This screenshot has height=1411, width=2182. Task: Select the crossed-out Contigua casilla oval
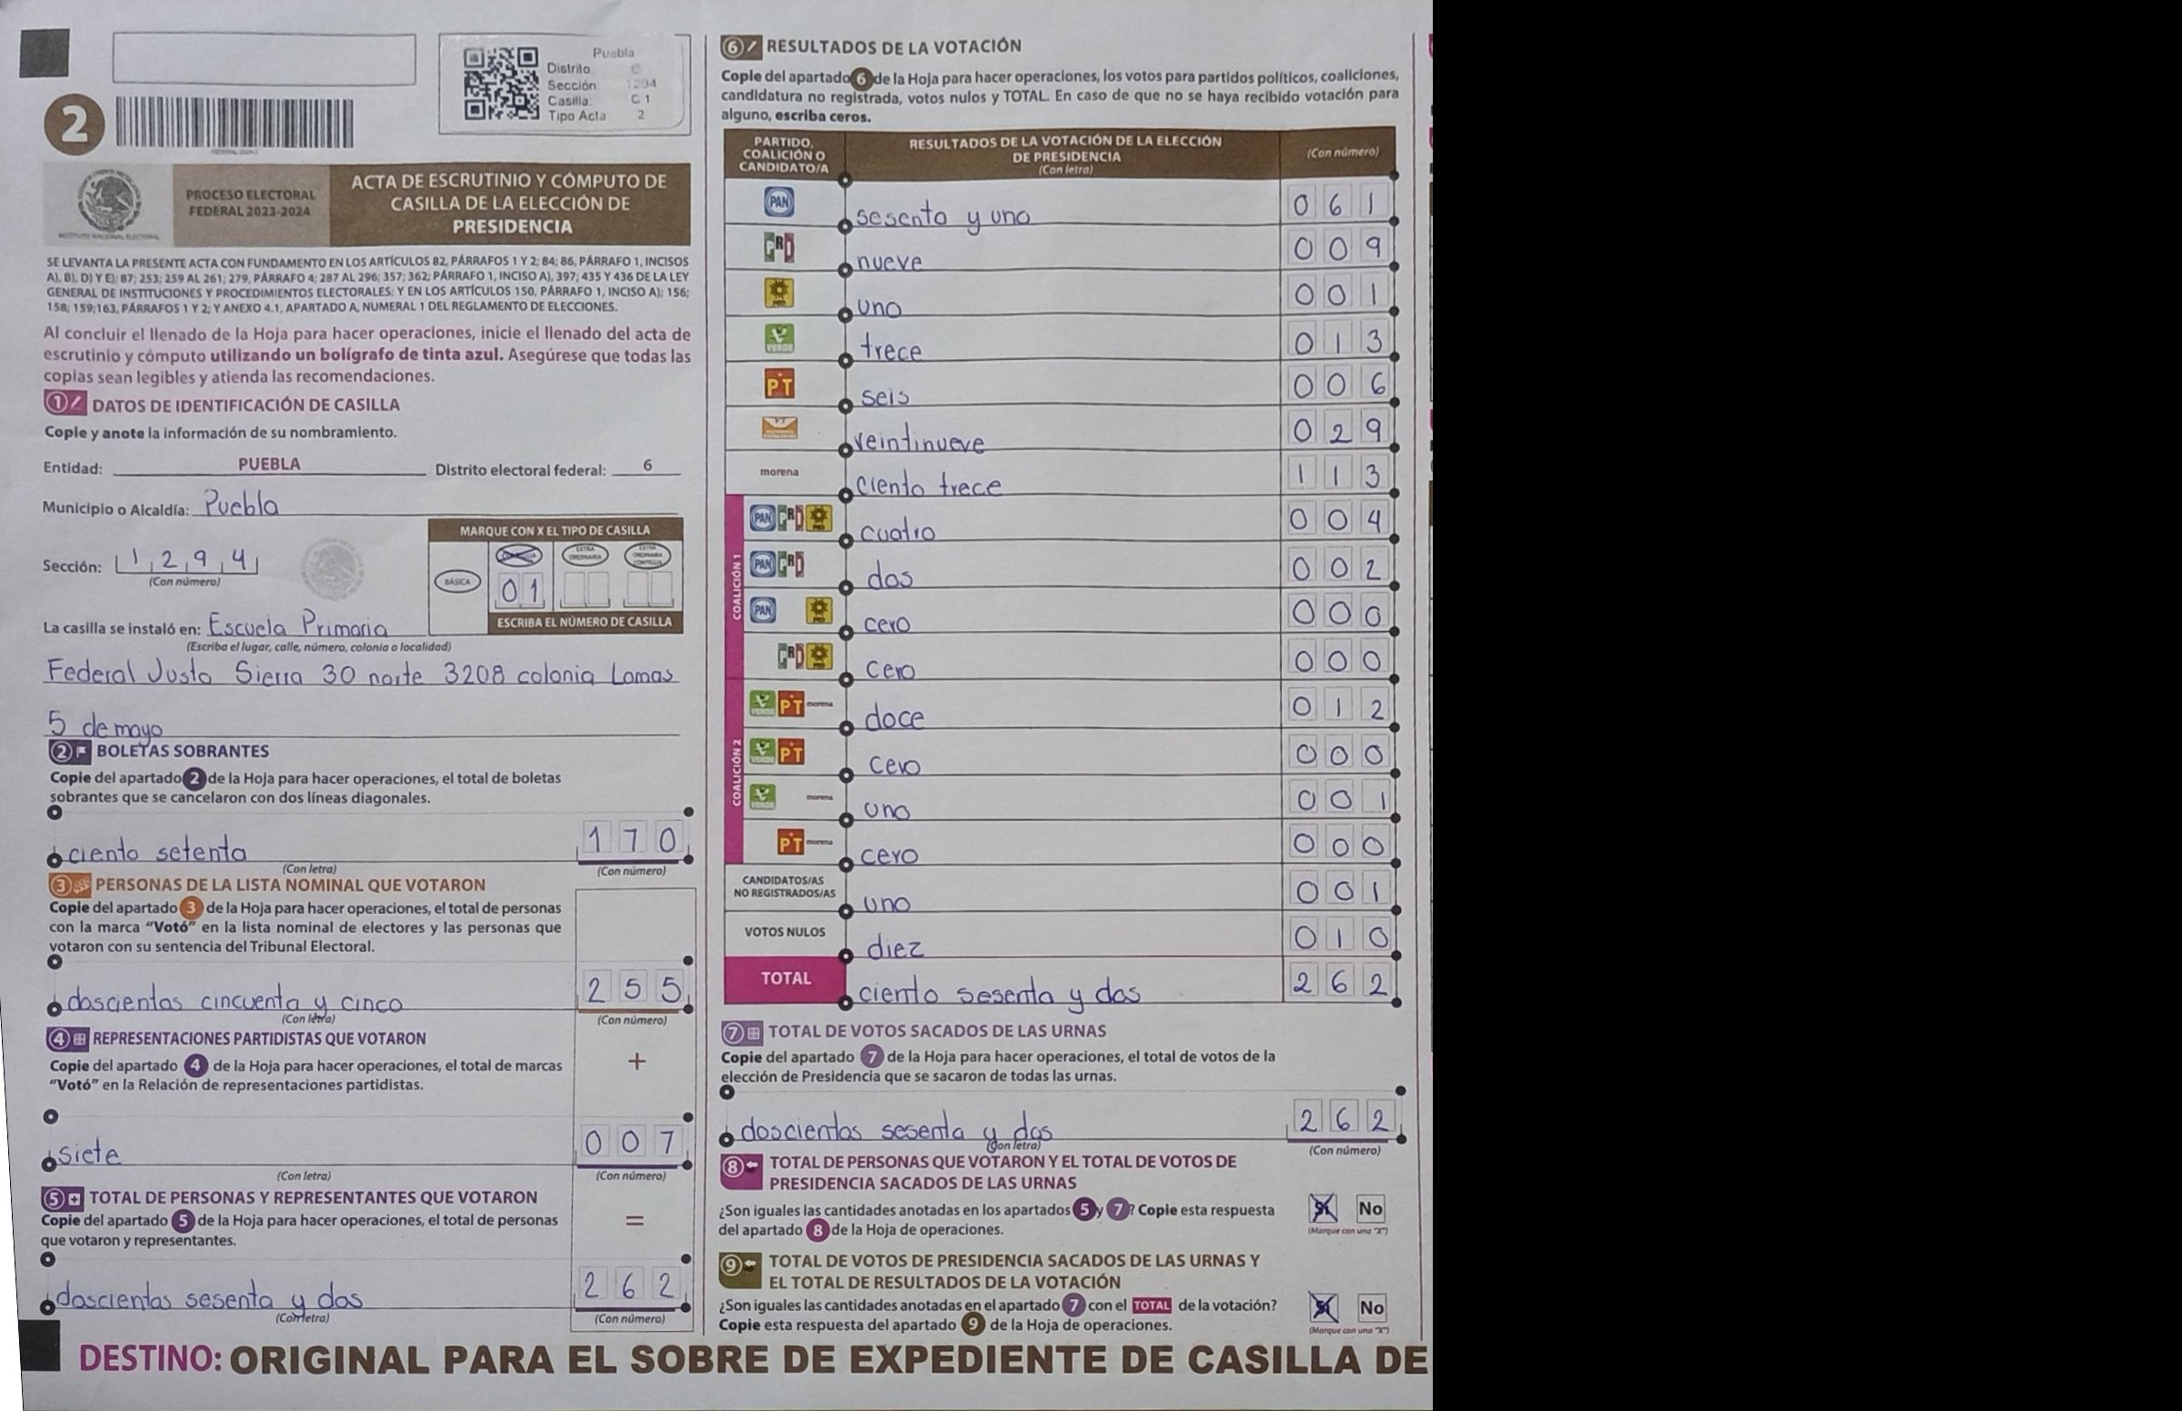tap(519, 556)
